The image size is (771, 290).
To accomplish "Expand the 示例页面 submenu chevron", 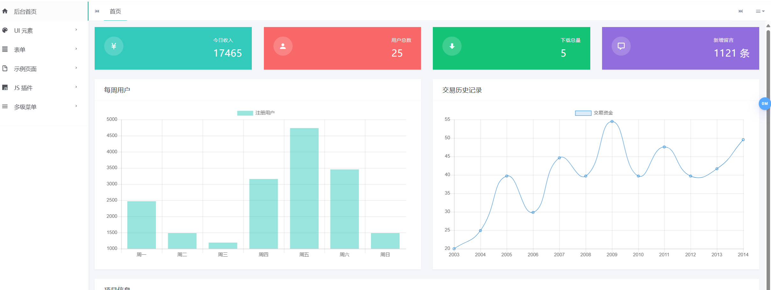I will 76,68.
